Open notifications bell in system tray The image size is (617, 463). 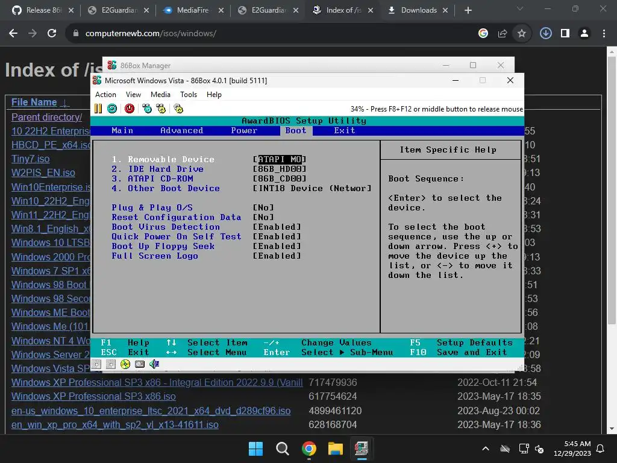coord(601,449)
